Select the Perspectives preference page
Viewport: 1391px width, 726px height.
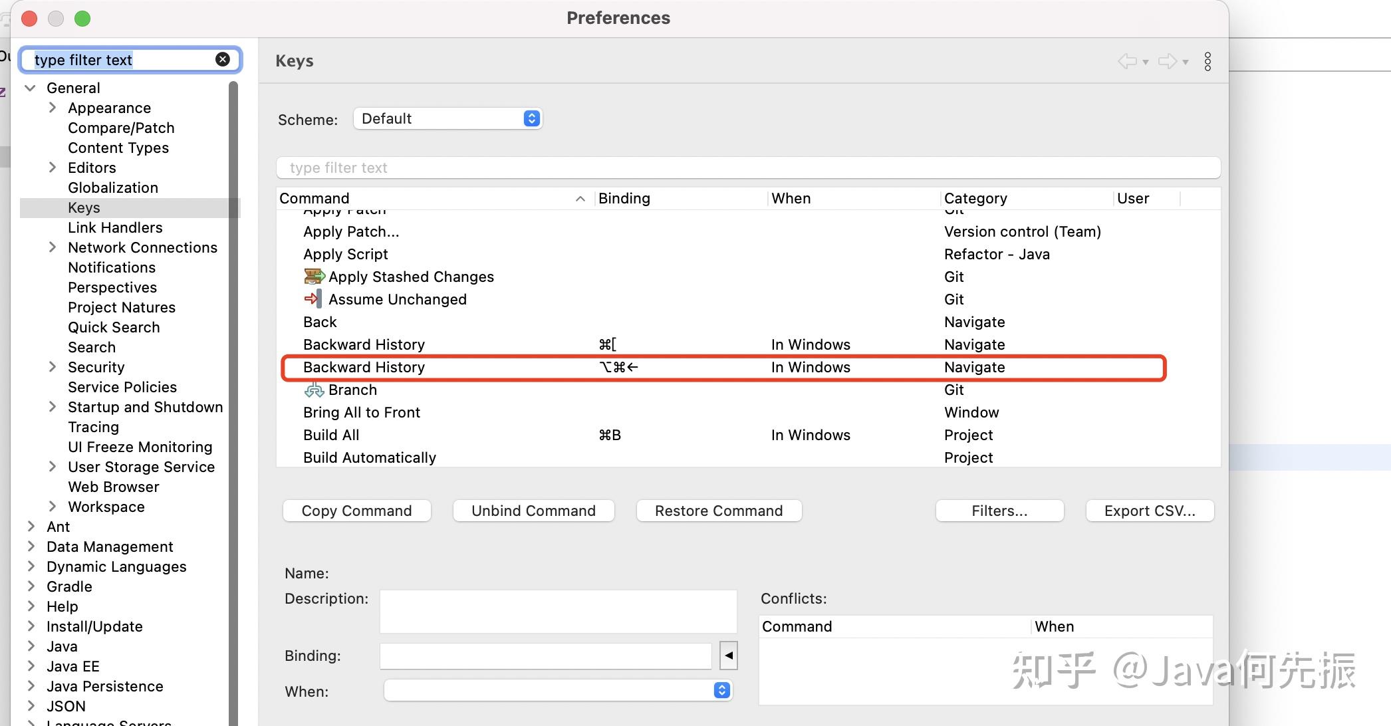point(112,287)
